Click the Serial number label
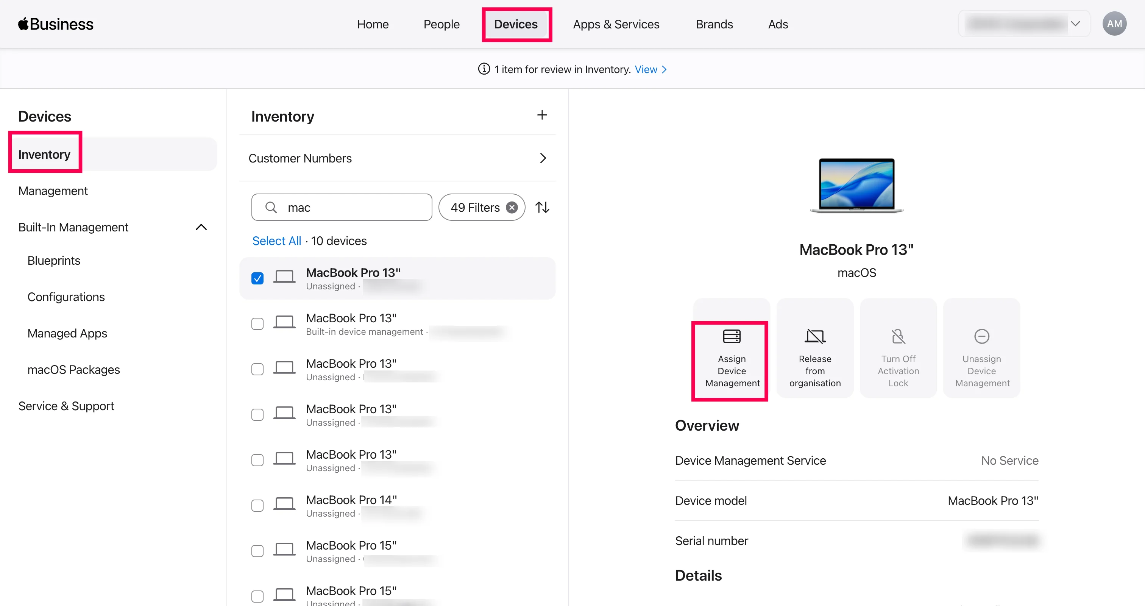Image resolution: width=1145 pixels, height=606 pixels. 711,540
